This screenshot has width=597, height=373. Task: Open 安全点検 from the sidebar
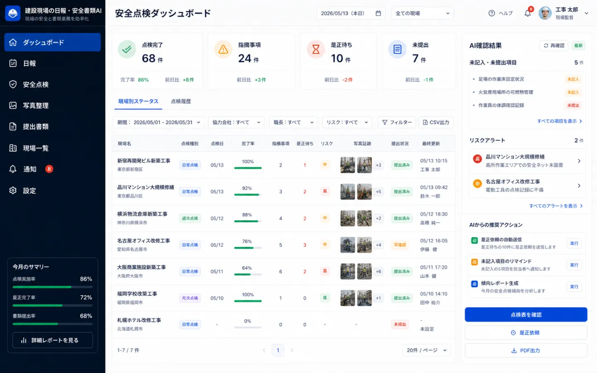(x=52, y=84)
